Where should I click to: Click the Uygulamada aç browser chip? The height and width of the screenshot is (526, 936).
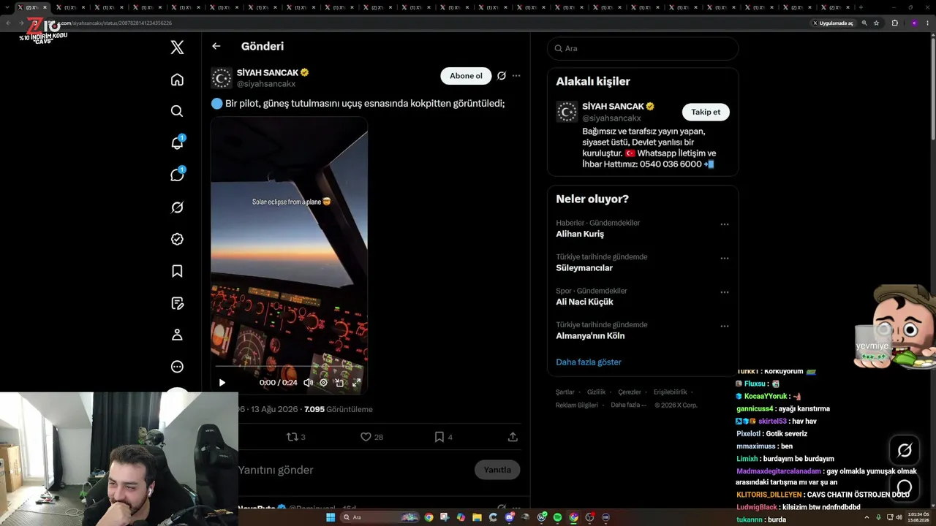833,23
